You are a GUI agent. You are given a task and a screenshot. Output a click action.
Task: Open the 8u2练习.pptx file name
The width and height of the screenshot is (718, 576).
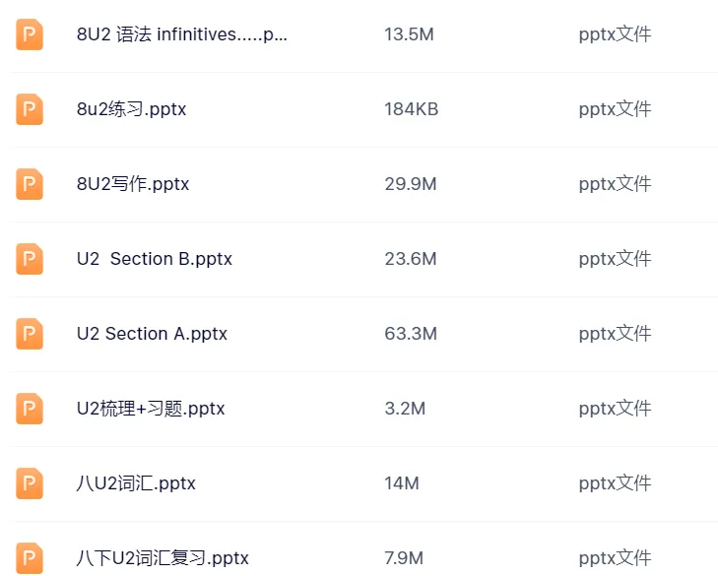coord(131,109)
